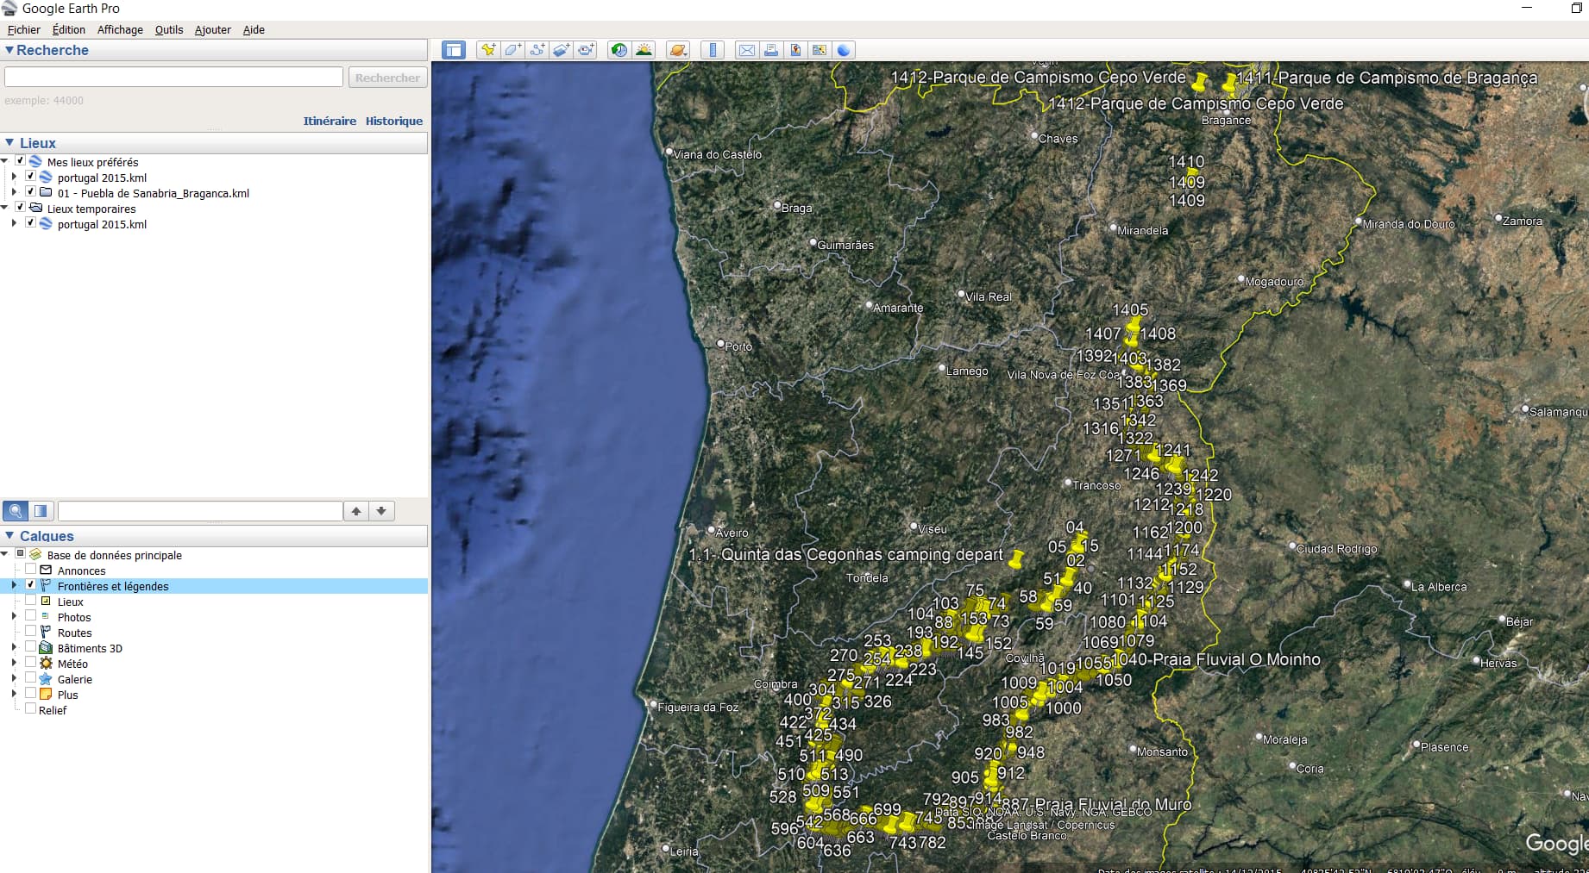Click the print toolbar icon
The image size is (1589, 873).
pos(771,50)
